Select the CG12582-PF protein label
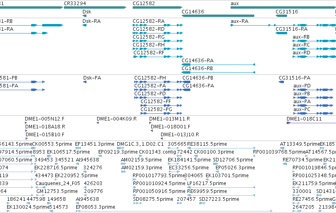Viewport: 336px width, 213px height. tap(156, 102)
